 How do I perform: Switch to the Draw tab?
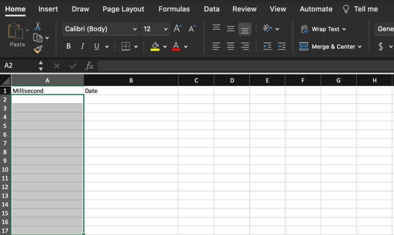point(80,9)
